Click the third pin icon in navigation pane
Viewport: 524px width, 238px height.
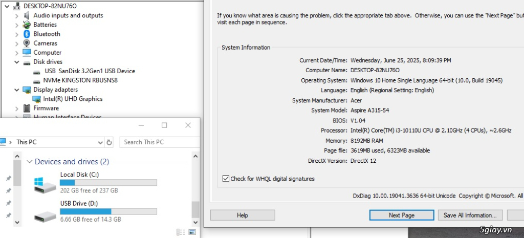tap(9, 203)
